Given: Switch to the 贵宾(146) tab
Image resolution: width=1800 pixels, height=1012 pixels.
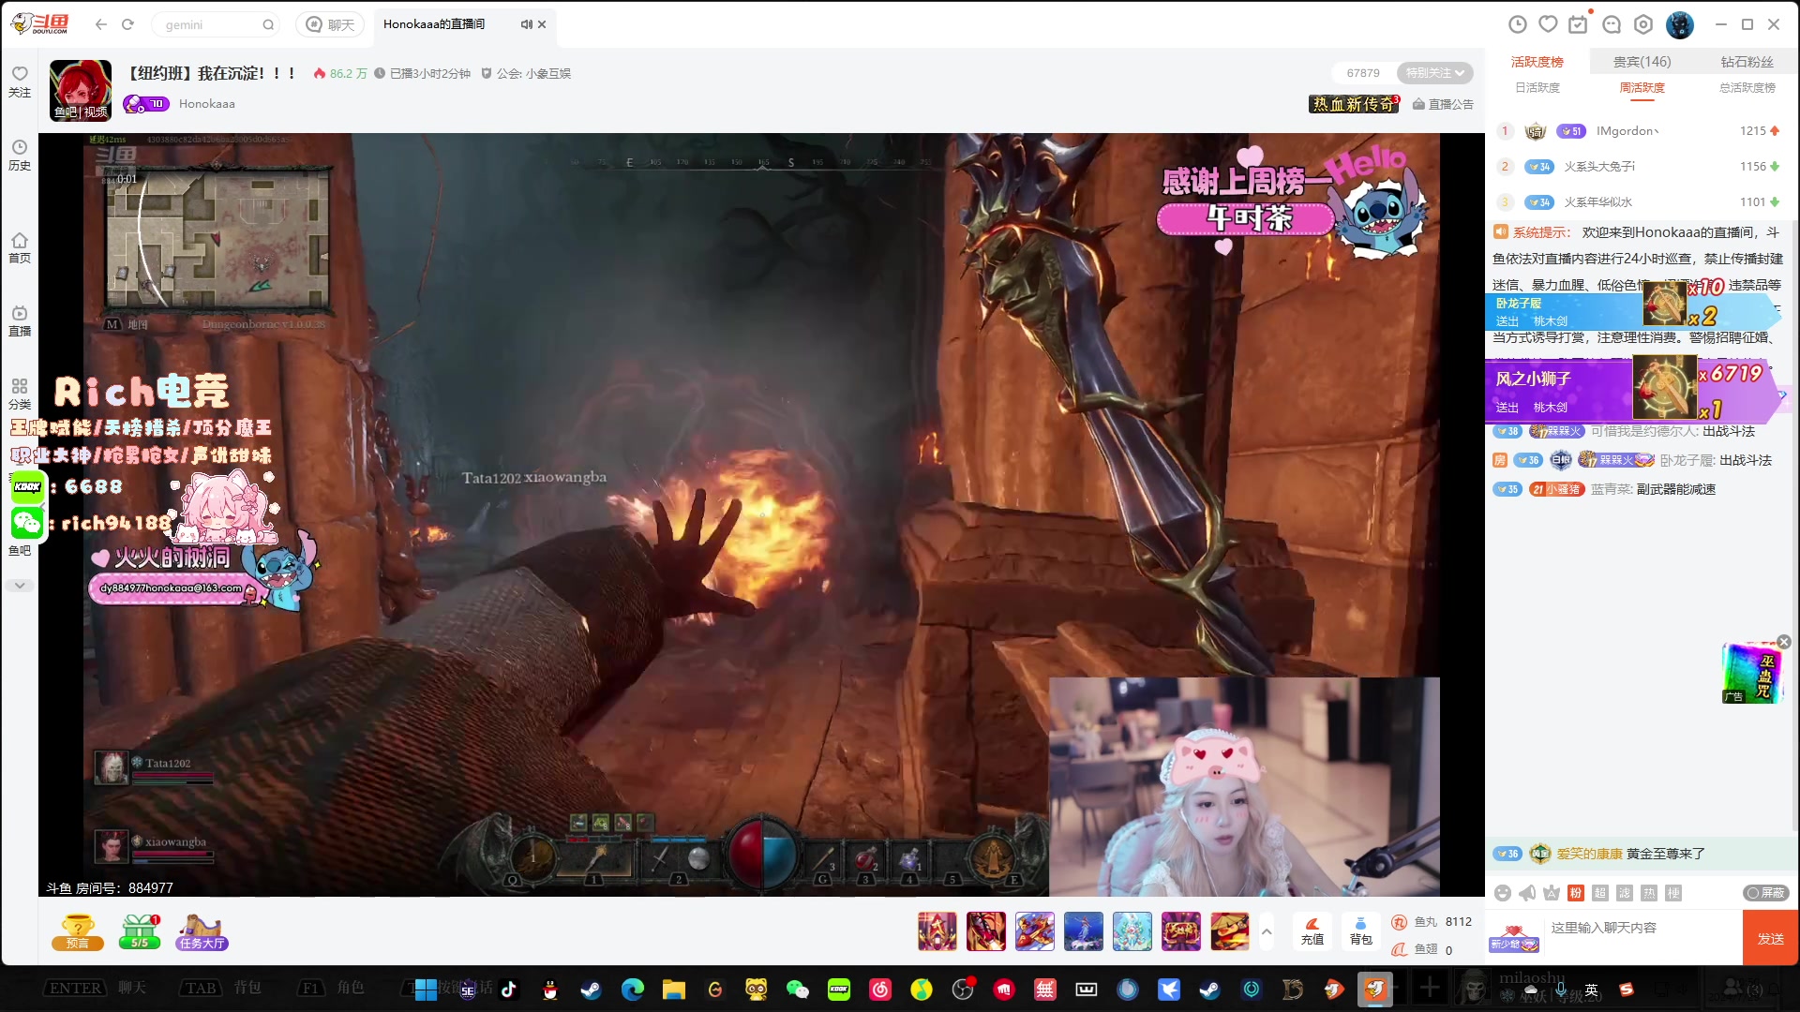Looking at the screenshot, I should coord(1642,62).
